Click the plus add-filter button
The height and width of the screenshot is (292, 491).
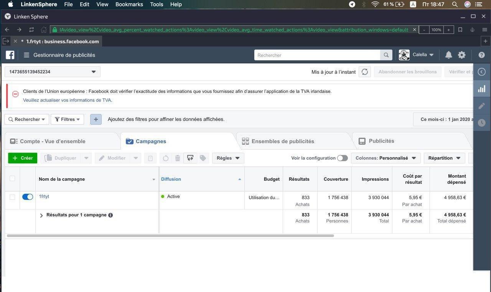click(96, 119)
